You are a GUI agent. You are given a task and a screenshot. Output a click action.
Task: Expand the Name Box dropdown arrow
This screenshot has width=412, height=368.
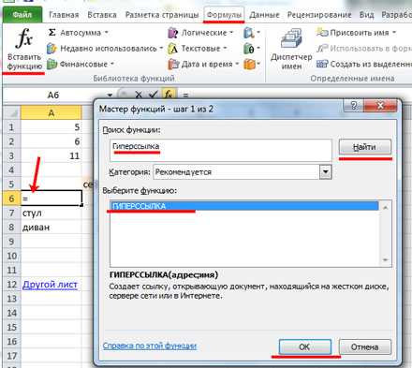tap(110, 95)
